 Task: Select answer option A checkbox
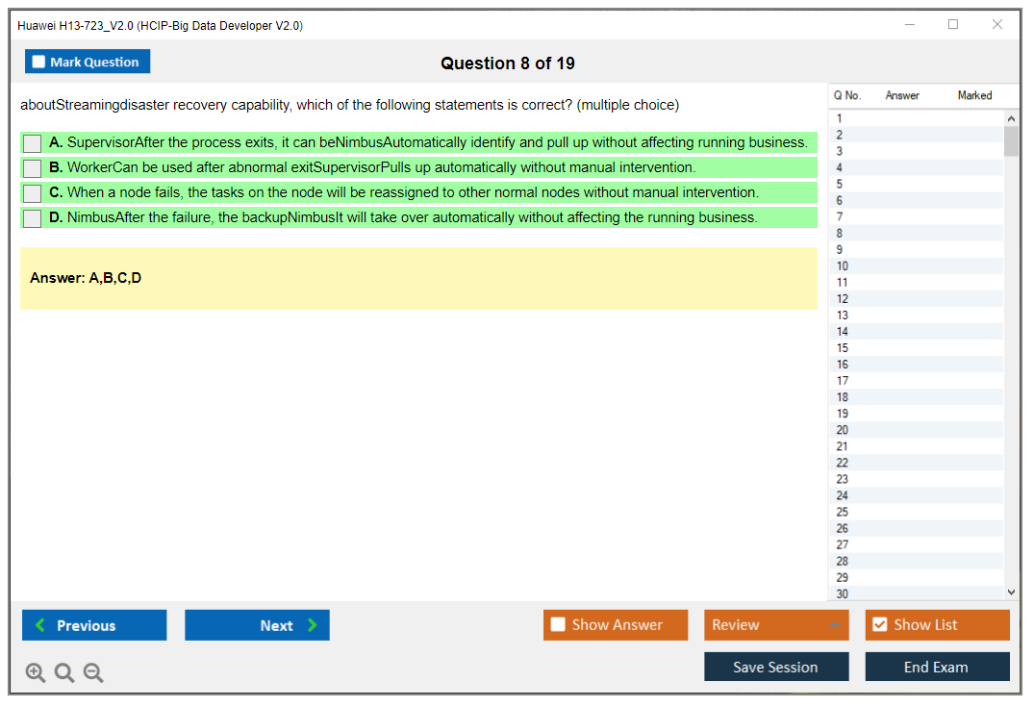click(x=33, y=143)
